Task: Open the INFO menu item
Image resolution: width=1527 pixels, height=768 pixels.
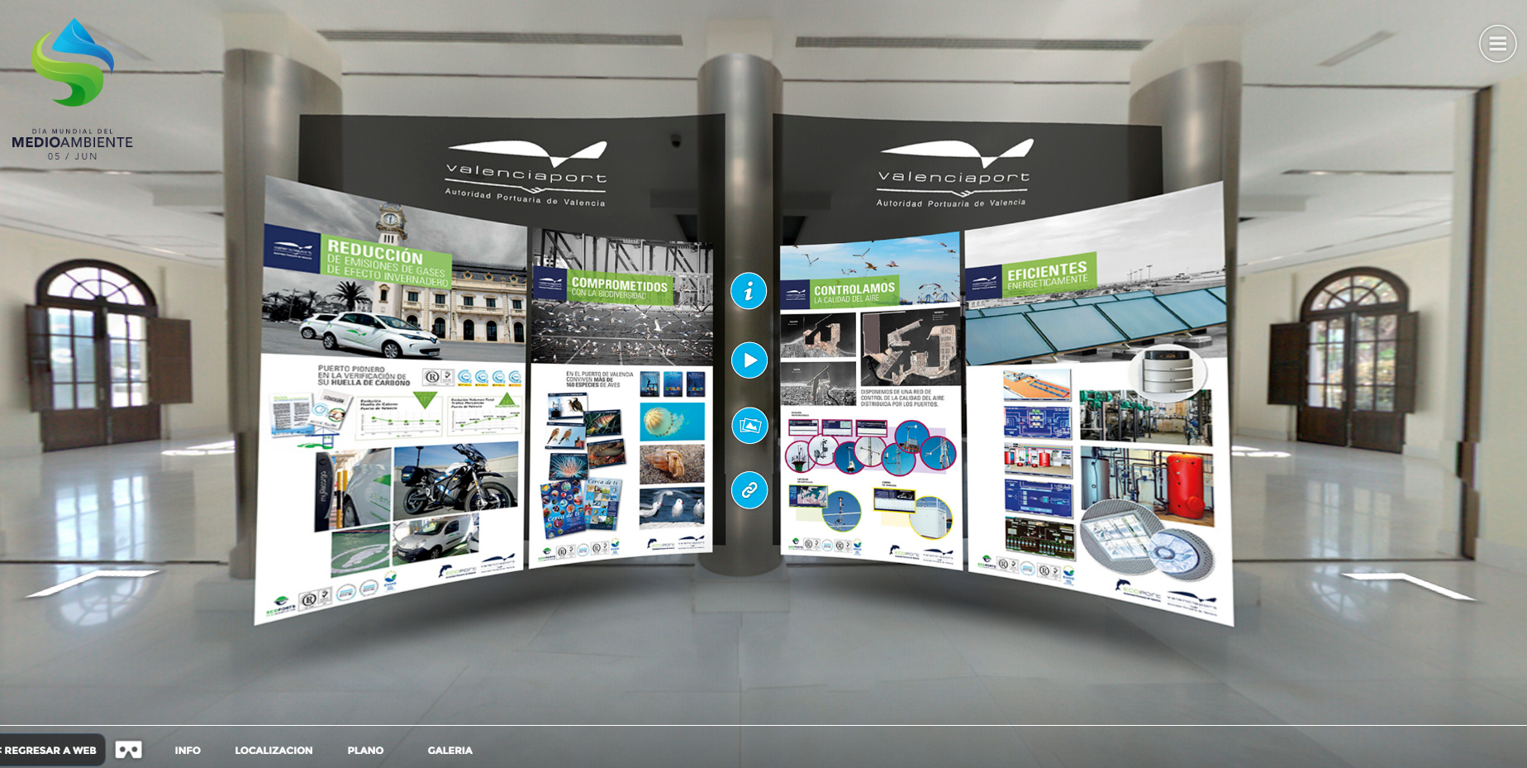Action: click(188, 751)
